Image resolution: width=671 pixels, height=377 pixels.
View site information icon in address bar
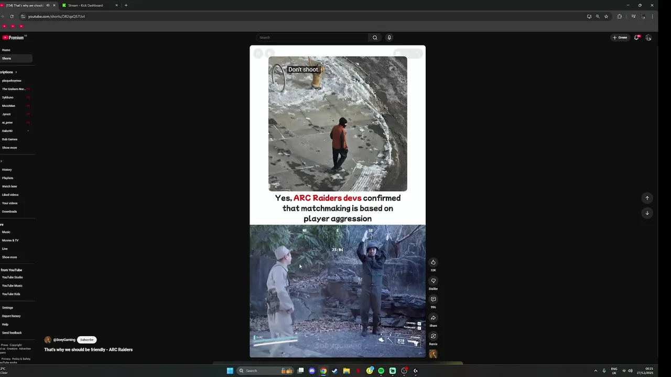(23, 16)
